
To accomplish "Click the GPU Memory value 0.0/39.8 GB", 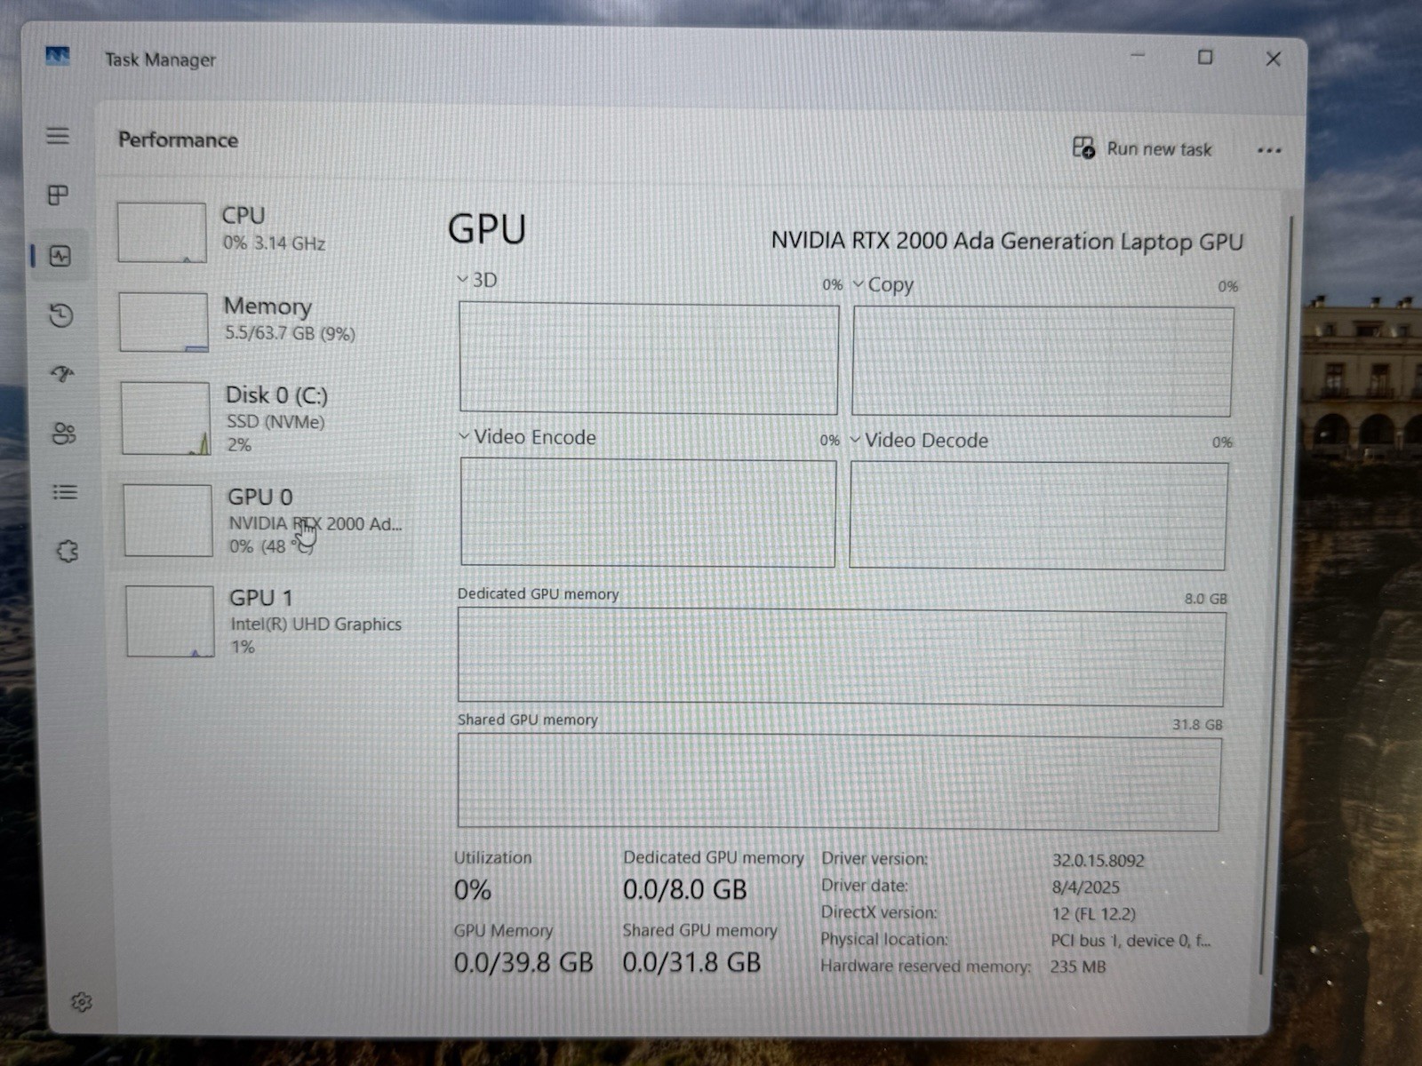I will pos(523,963).
